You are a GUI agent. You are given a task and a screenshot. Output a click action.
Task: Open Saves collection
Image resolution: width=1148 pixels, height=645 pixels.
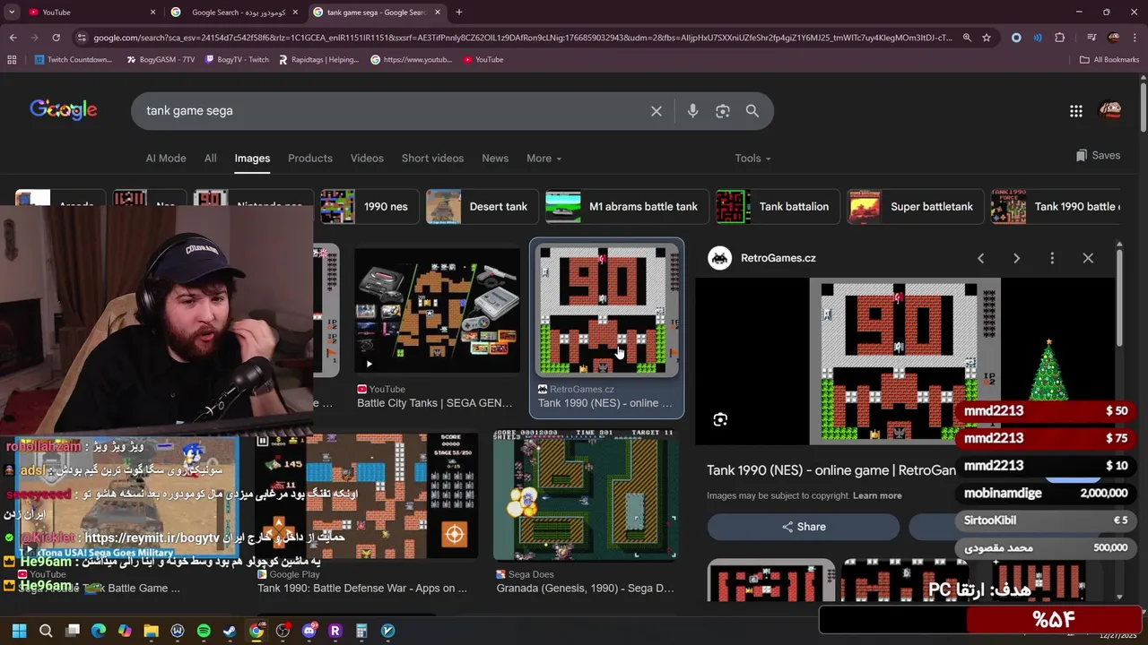[1098, 156]
